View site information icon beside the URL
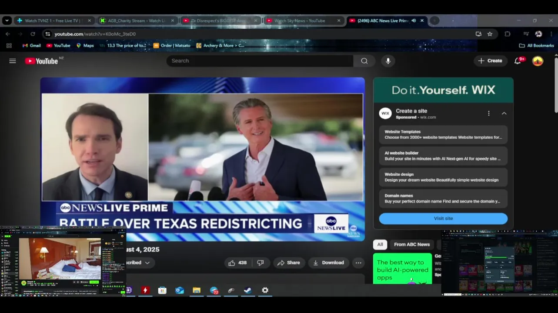Image resolution: width=558 pixels, height=313 pixels. pos(48,34)
